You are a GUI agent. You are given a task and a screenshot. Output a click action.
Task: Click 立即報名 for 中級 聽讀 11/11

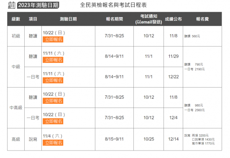pyautogui.click(x=53, y=60)
